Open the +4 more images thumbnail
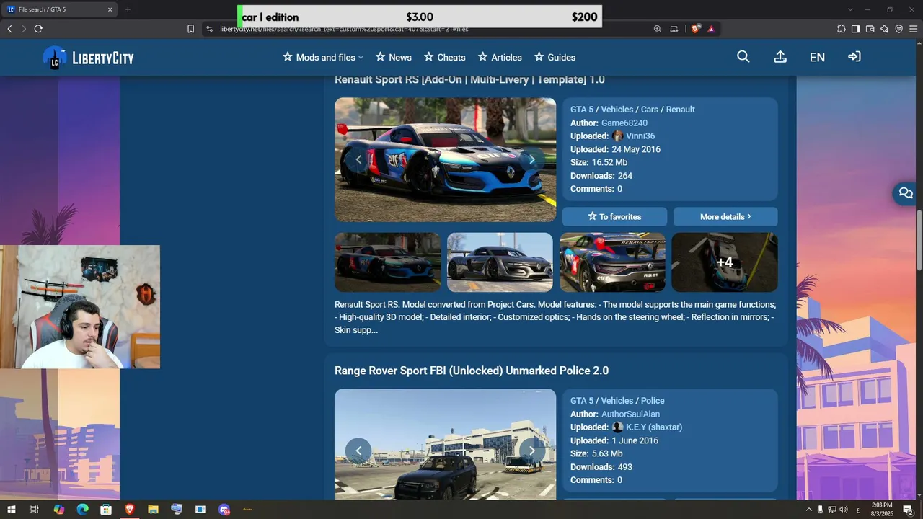Screen dimensions: 923x519 (x=725, y=262)
